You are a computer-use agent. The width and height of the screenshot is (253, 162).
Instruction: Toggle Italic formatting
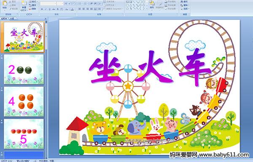pos(46,9)
